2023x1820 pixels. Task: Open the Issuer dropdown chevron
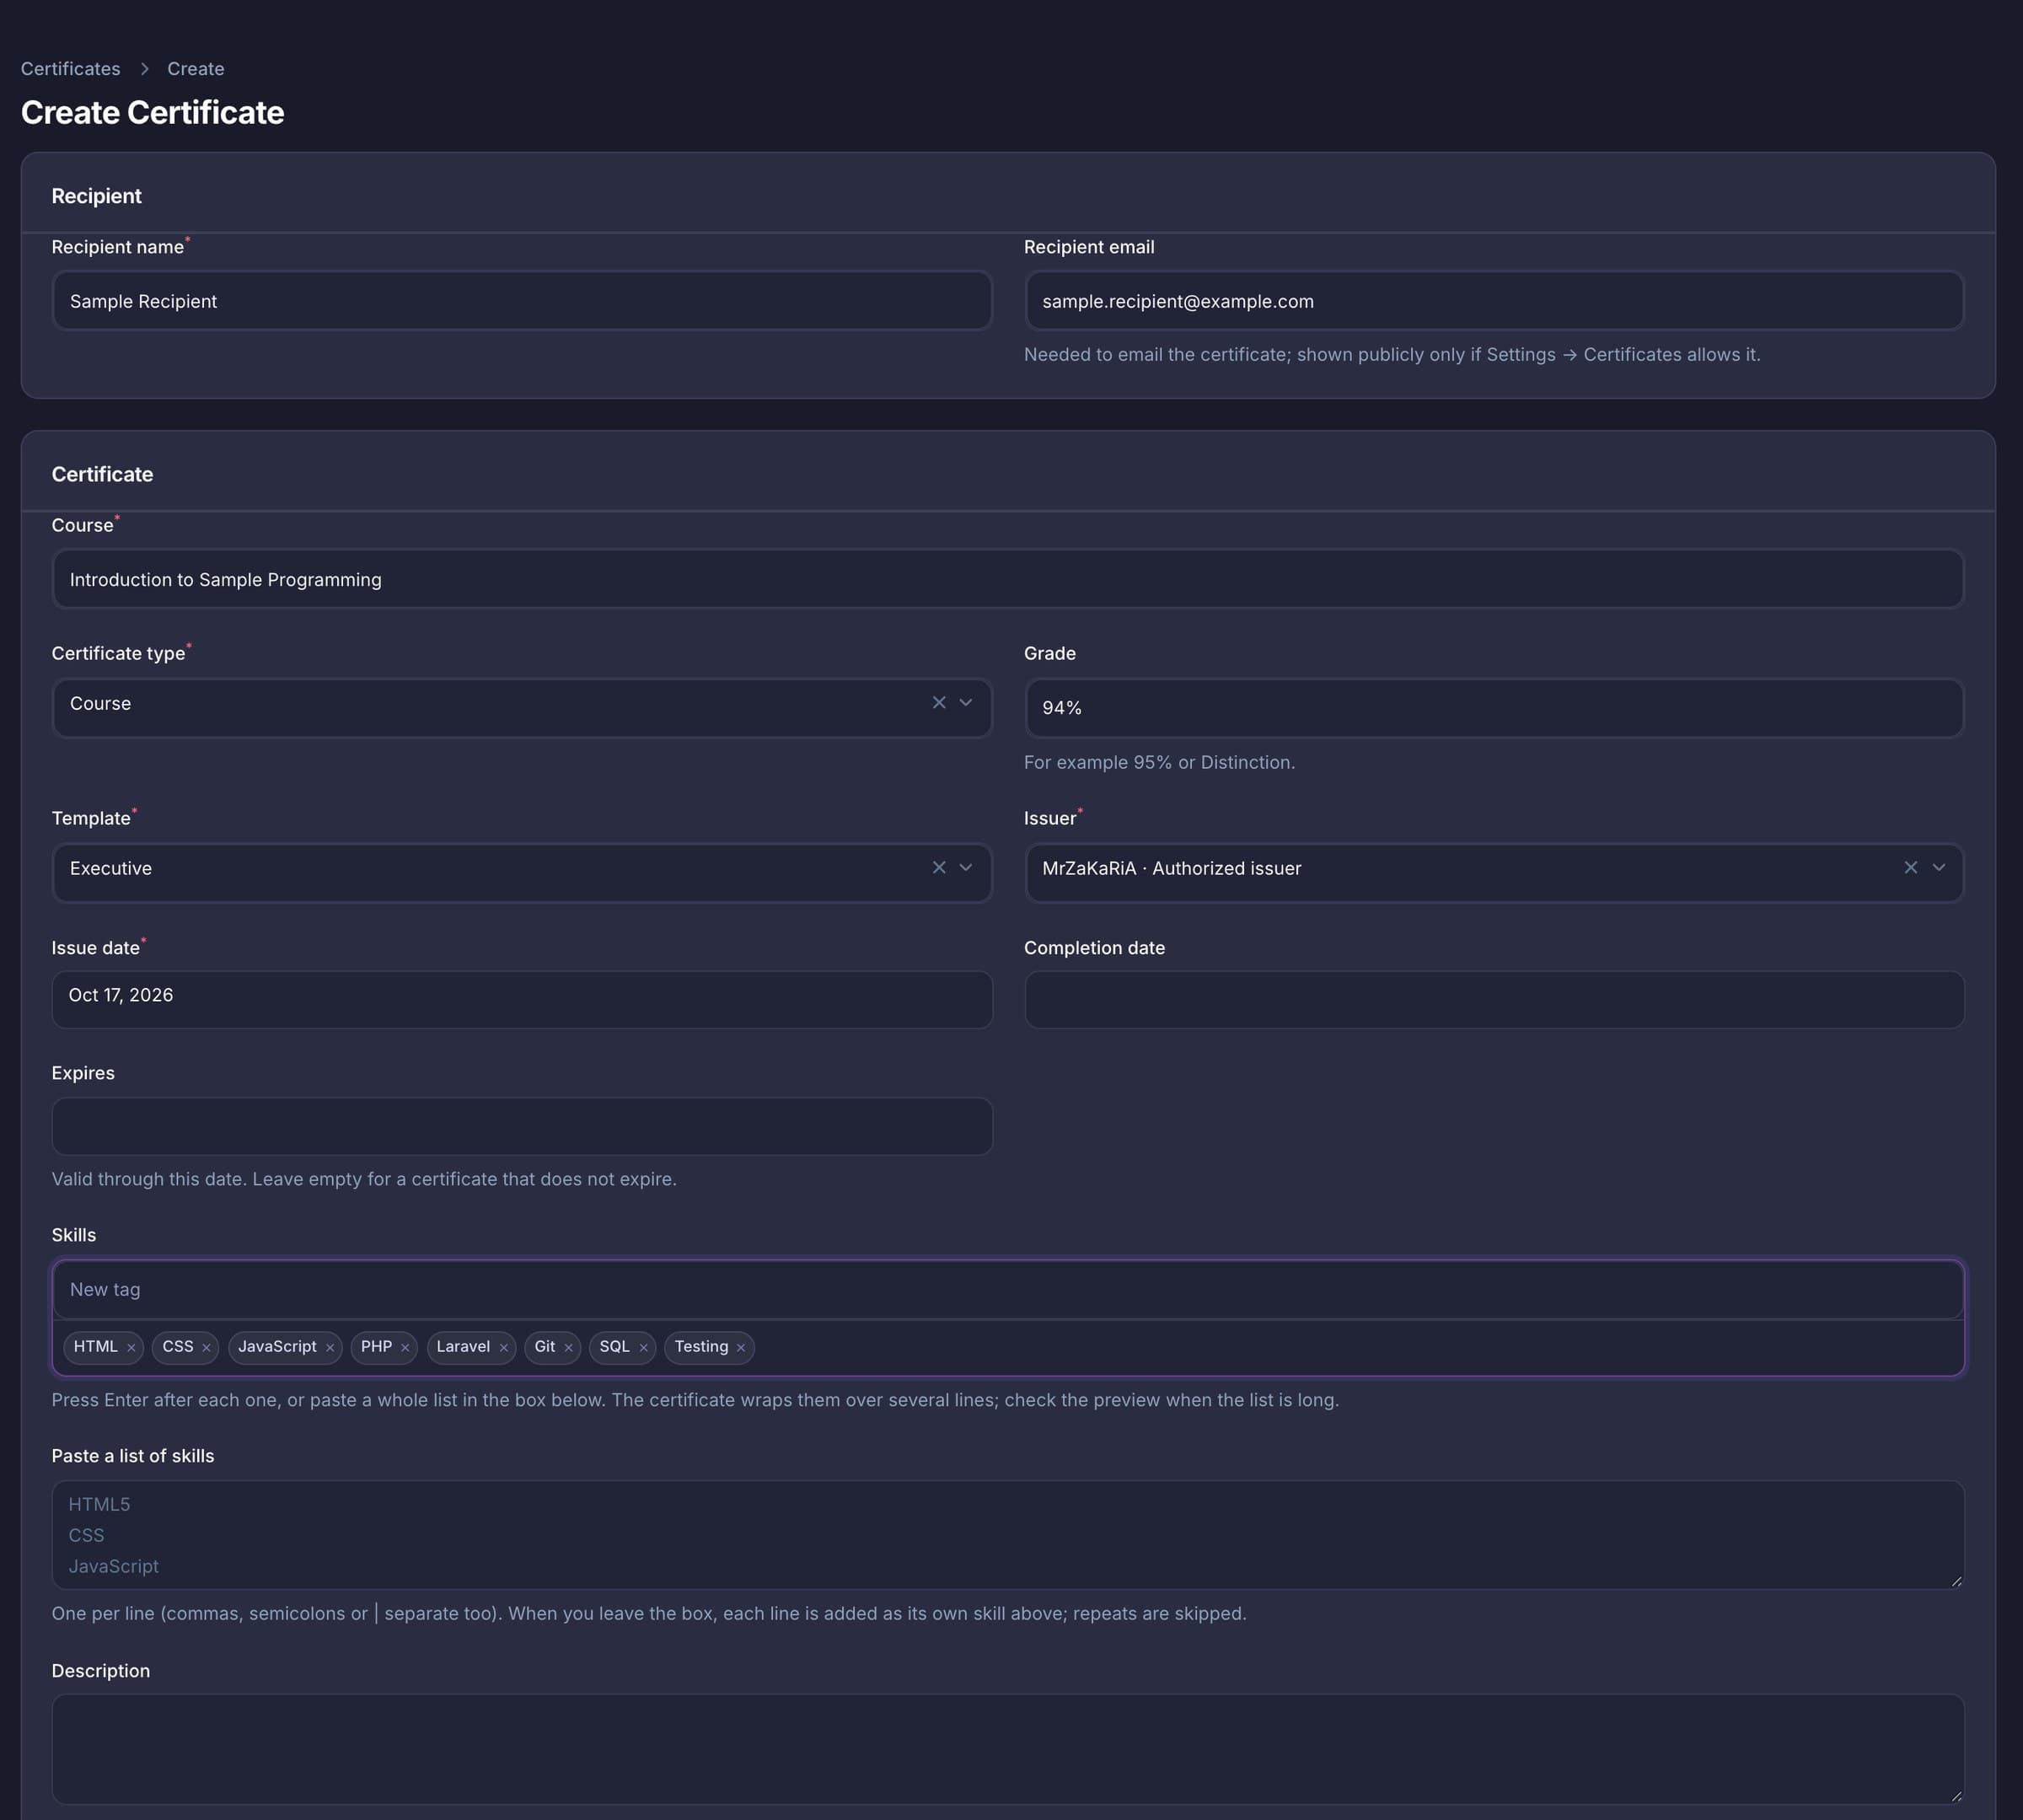click(x=1939, y=868)
